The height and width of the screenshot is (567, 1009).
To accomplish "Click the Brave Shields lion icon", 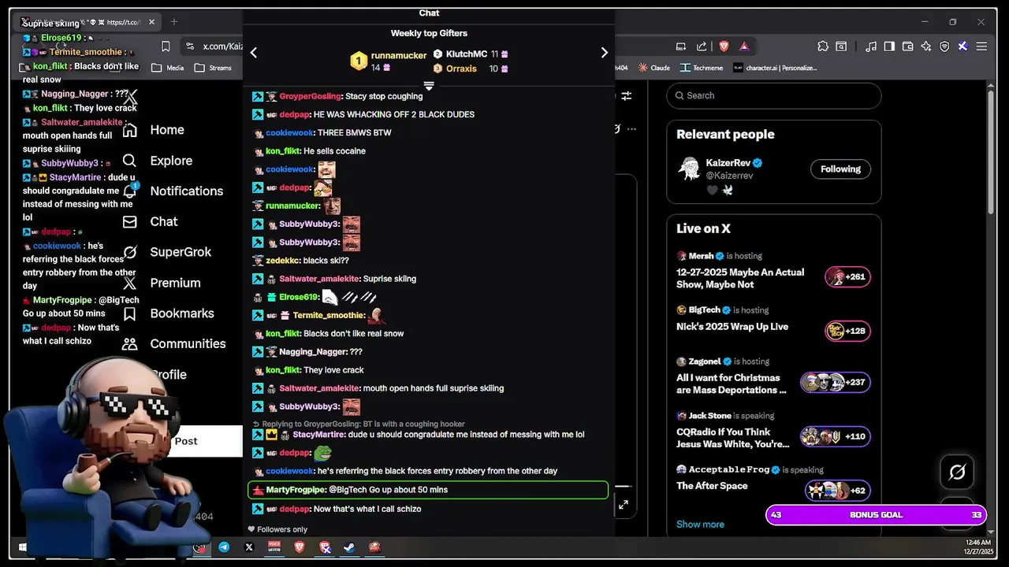I will [724, 46].
